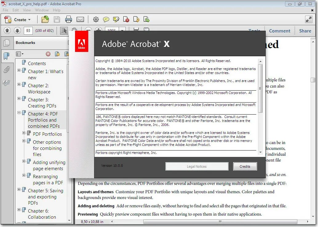
Task: Expand Adding unifying page elements
Action: tap(24, 161)
